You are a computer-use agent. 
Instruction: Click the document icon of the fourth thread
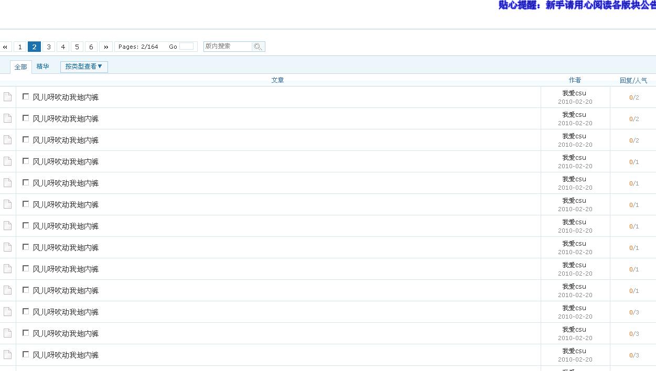(7, 161)
